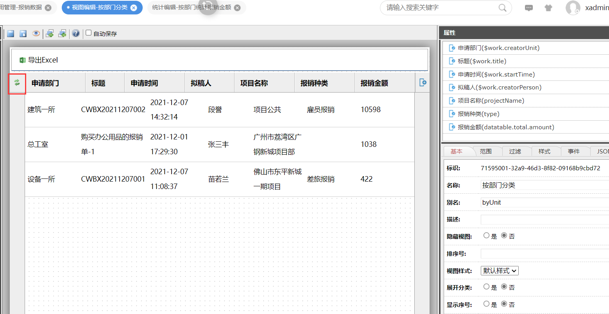This screenshot has height=314, width=609.
Task: Click the cell 差旅报销
Action: click(321, 179)
